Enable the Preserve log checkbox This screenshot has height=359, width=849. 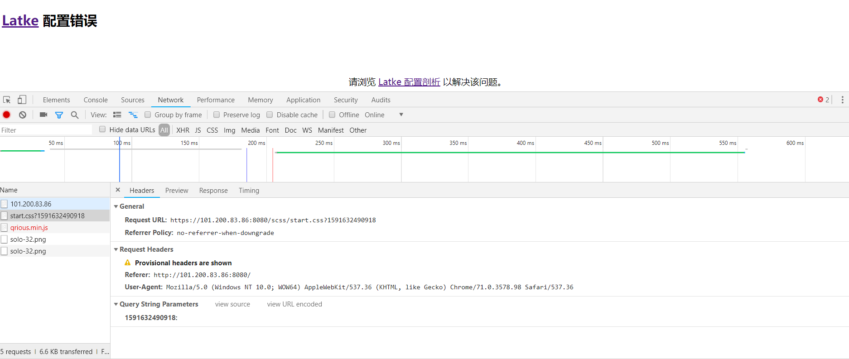[x=217, y=115]
